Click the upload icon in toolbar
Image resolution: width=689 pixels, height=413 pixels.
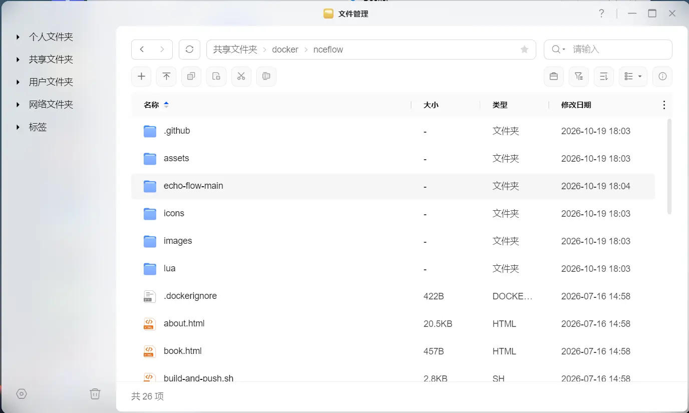click(166, 77)
